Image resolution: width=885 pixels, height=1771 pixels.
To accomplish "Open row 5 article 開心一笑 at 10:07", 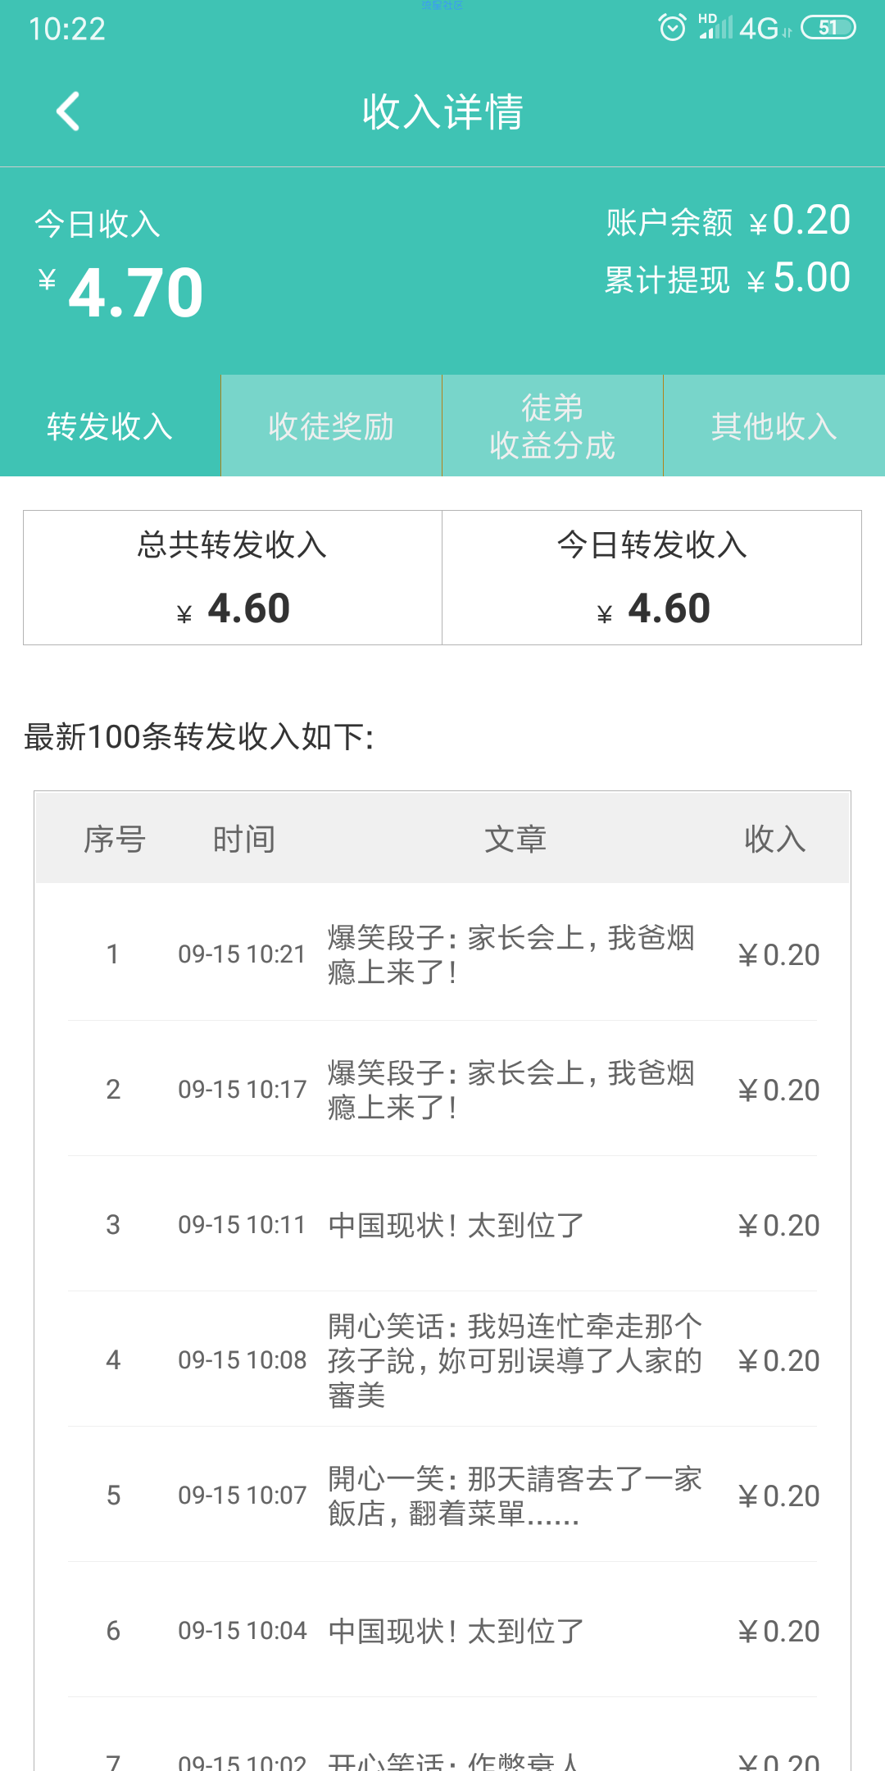I will (x=442, y=1496).
